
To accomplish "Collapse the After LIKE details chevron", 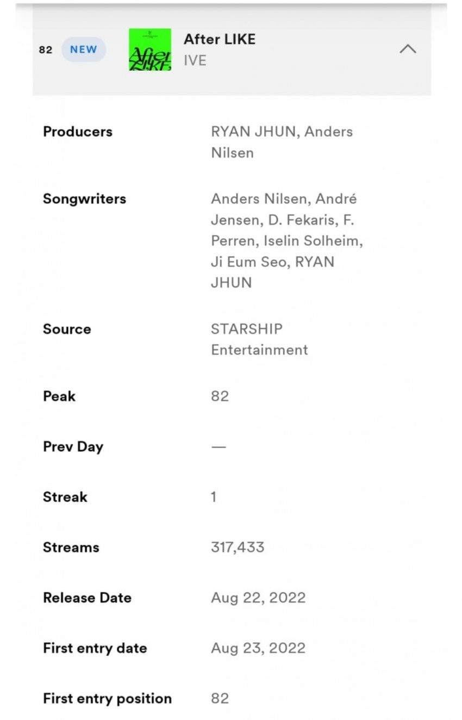I will coord(408,49).
